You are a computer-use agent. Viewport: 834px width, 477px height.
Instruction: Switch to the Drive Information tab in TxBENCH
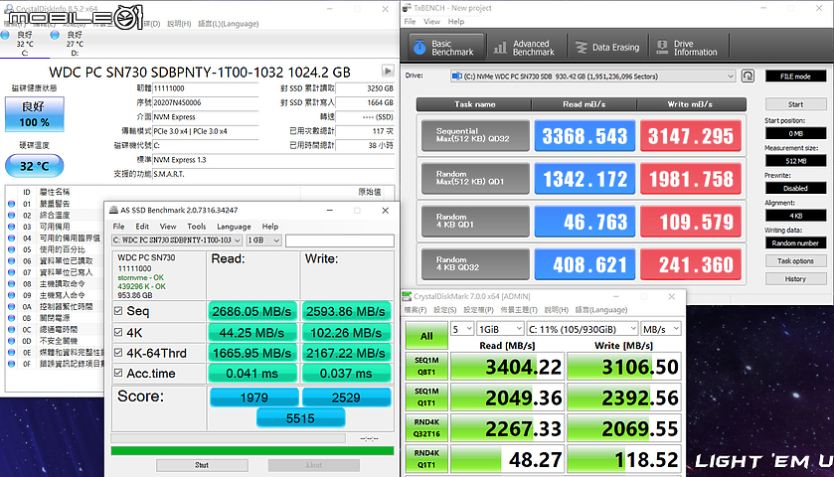(688, 48)
